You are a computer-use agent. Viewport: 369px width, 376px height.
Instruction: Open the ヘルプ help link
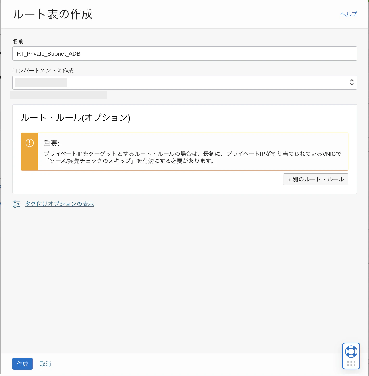pos(348,14)
